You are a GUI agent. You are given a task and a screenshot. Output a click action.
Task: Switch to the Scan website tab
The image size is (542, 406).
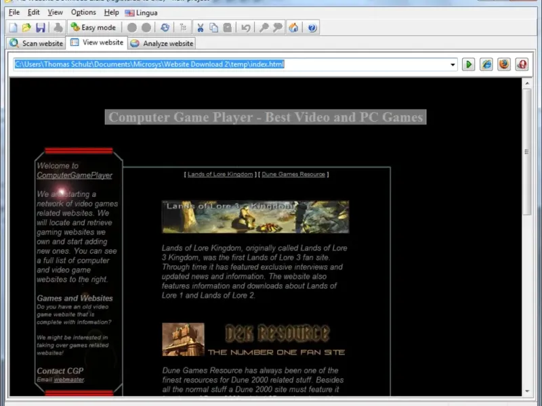37,43
